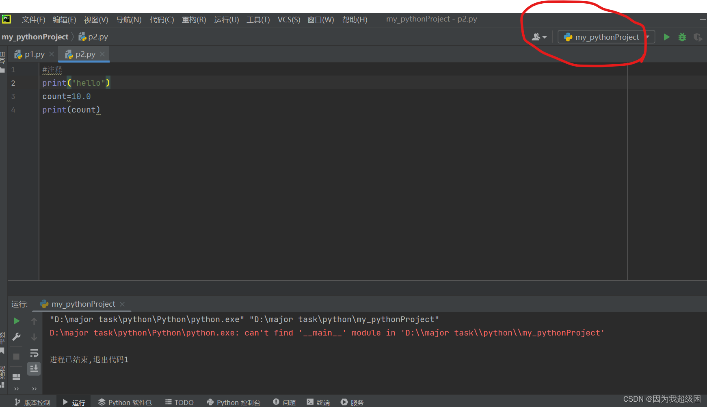Image resolution: width=707 pixels, height=407 pixels.
Task: Open the TODO tool window
Action: click(179, 402)
